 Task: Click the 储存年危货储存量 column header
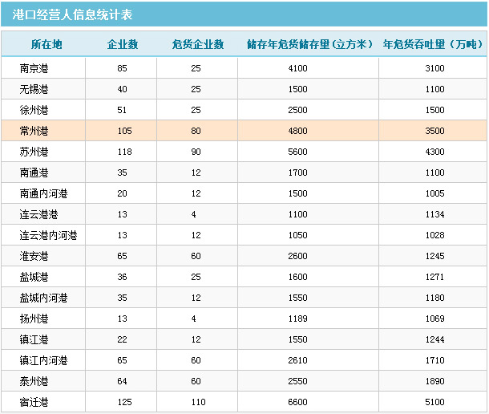(x=309, y=45)
